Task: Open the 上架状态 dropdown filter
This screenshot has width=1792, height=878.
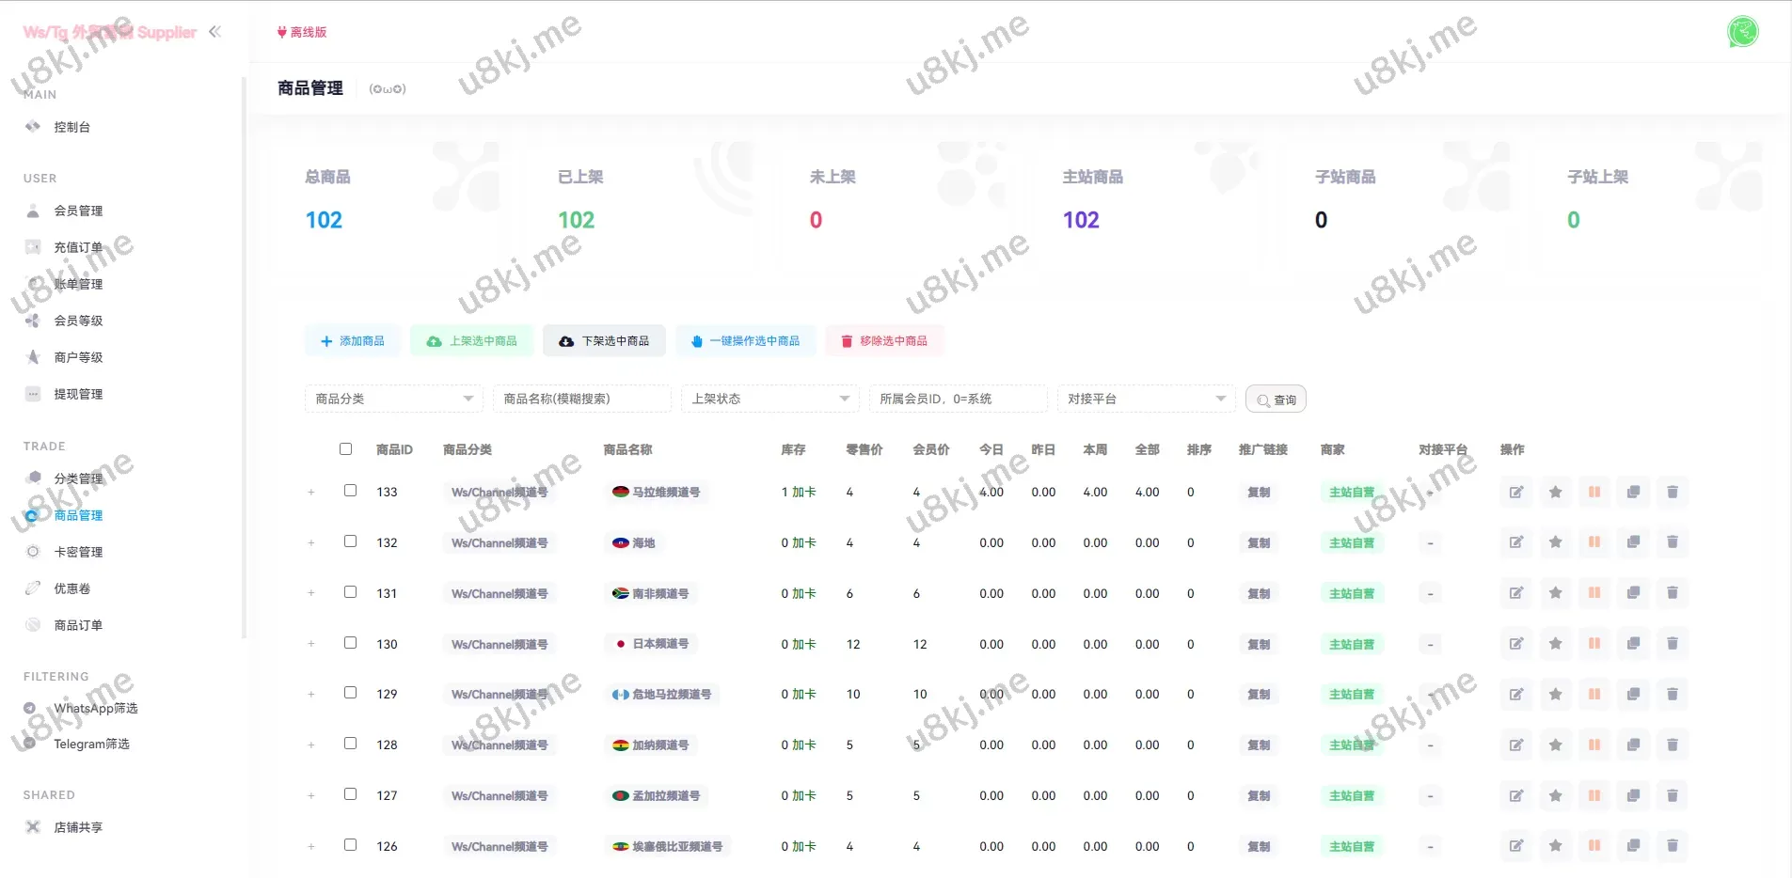Action: [x=769, y=399]
